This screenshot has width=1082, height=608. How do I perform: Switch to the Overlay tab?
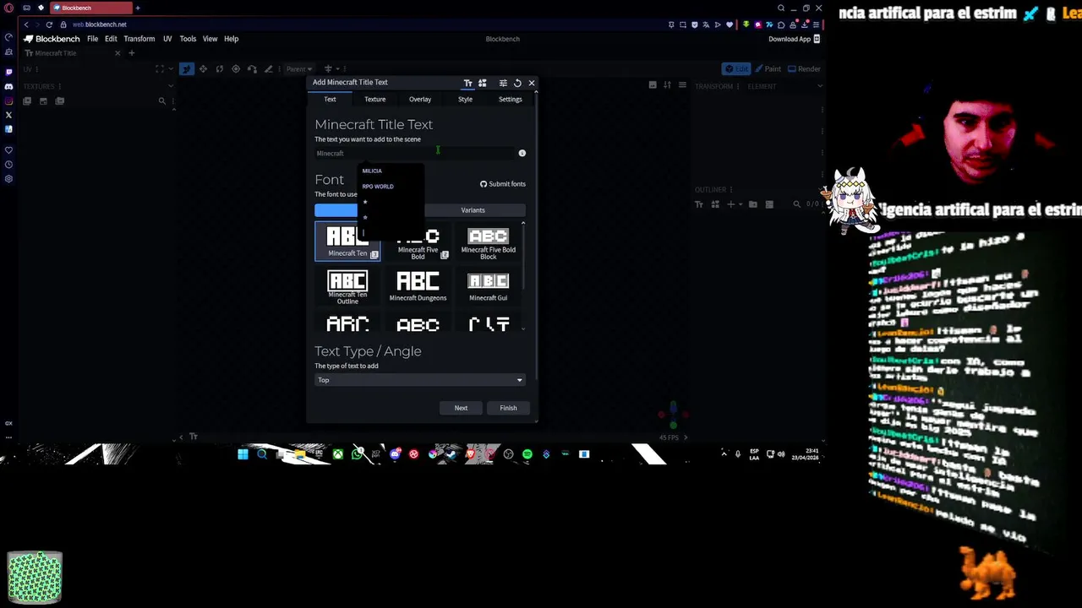coord(420,99)
